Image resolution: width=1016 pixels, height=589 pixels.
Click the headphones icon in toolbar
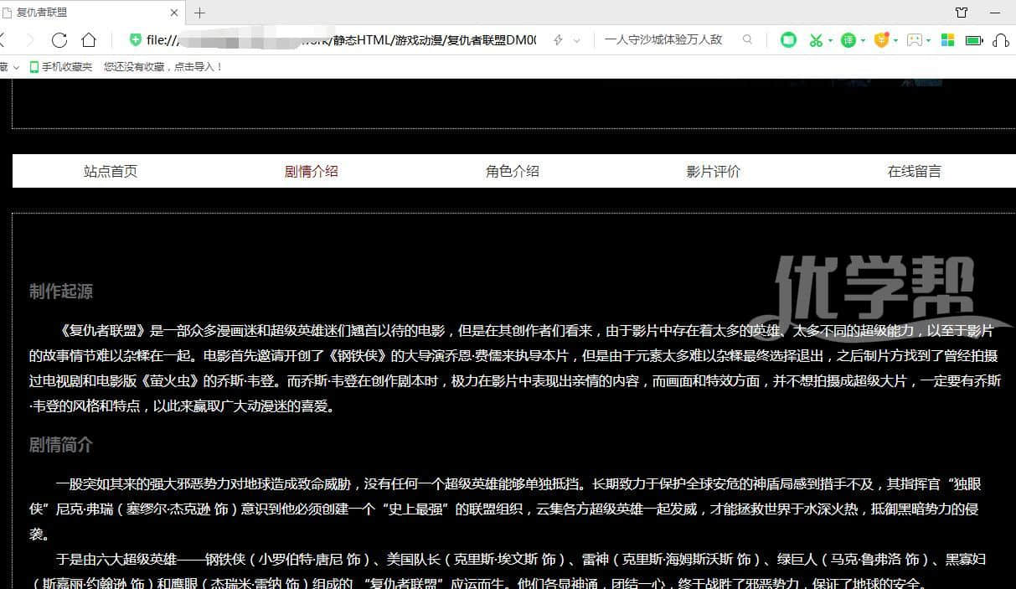(x=1000, y=40)
